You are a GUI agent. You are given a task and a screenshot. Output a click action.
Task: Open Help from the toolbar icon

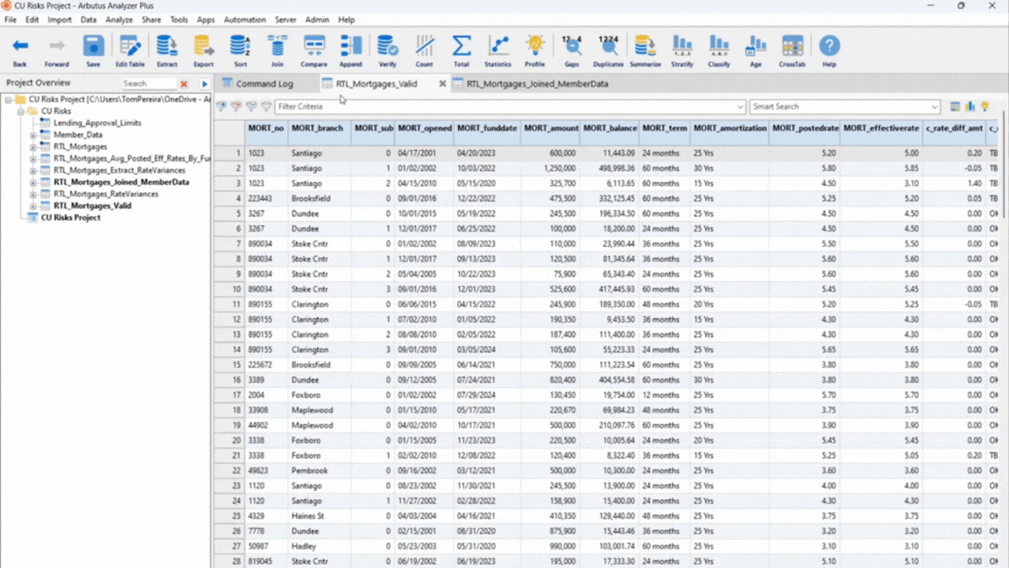829,46
